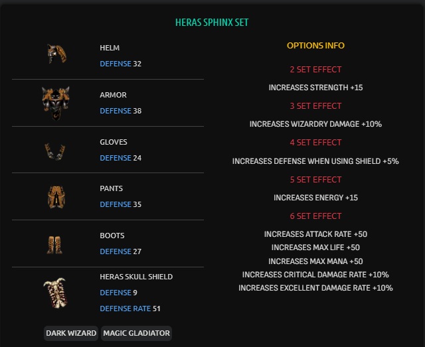
Task: Select the Sphinx armor item icon
Action: pos(55,102)
